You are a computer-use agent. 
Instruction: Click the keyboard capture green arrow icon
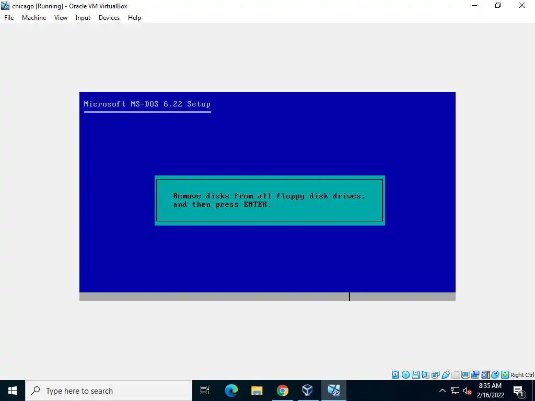[x=505, y=375]
